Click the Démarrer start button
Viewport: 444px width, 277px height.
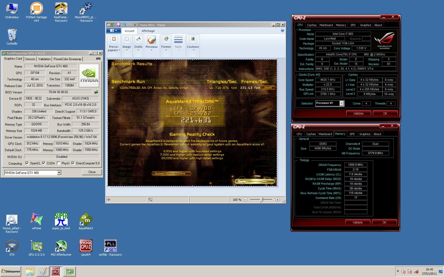point(11,271)
